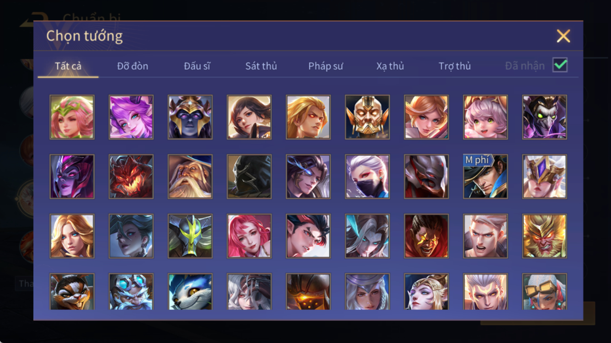The width and height of the screenshot is (611, 343).
Task: Select the golden masked armored hero portrait
Action: [367, 117]
